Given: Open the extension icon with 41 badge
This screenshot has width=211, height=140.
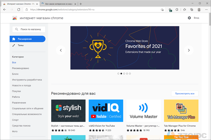Looking at the screenshot, I should click(x=170, y=10).
